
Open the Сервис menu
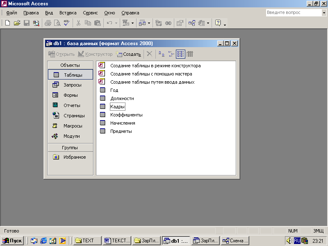coord(90,13)
